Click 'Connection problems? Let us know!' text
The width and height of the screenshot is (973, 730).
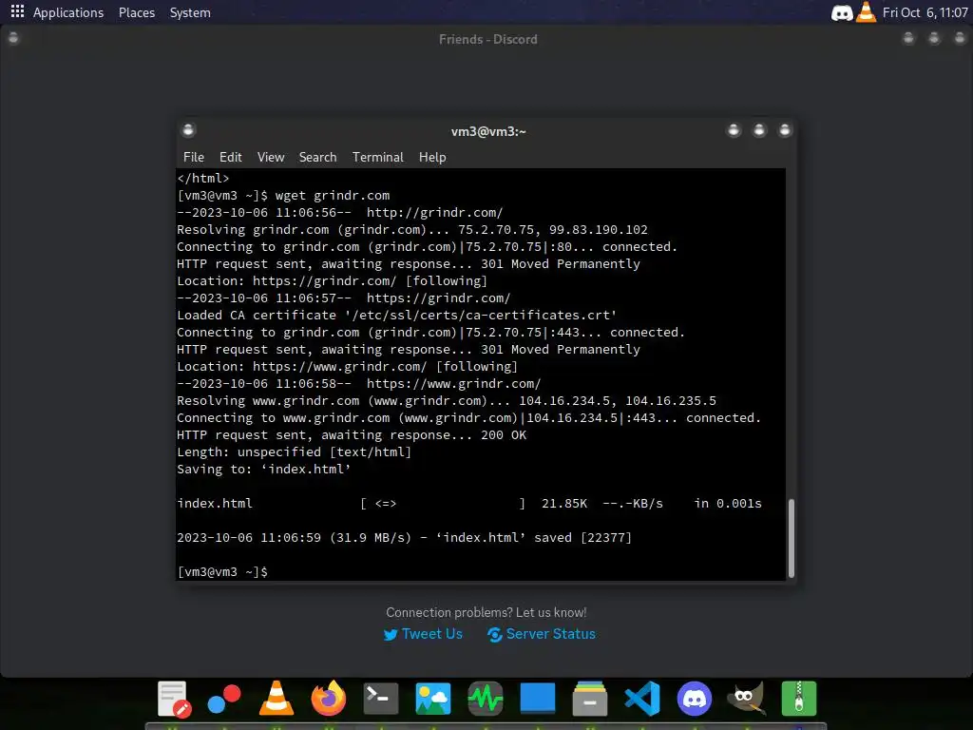point(486,613)
